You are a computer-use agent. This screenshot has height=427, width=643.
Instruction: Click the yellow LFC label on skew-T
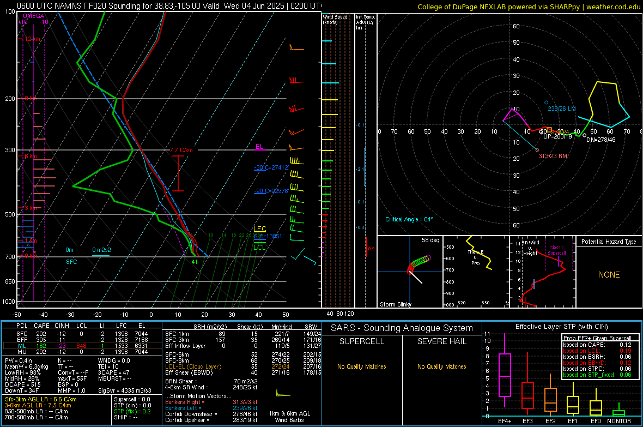(259, 229)
